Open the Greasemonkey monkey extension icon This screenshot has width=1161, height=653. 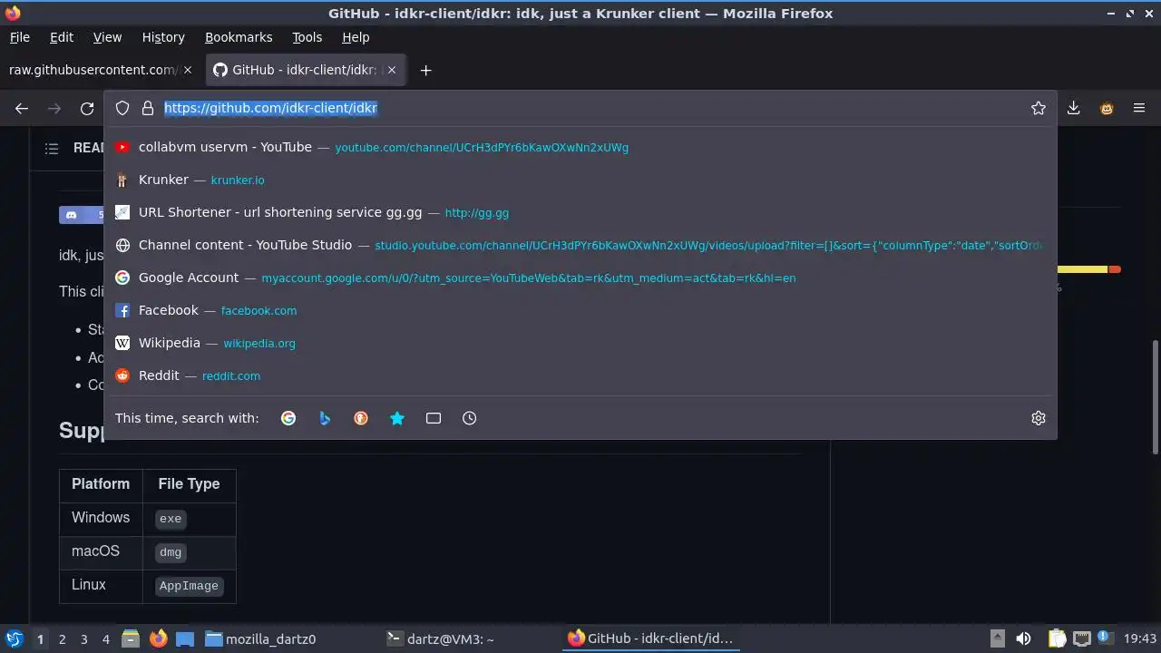pos(1107,108)
